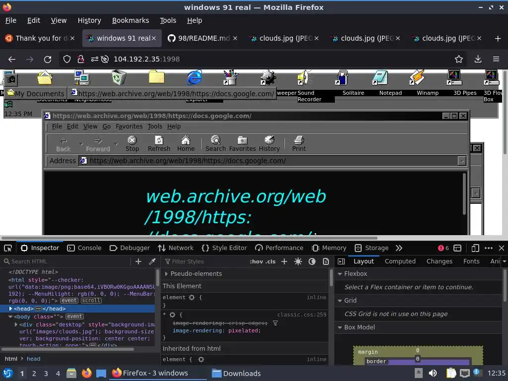Click html in the breadcrumb trail
The image size is (508, 381).
click(x=11, y=359)
